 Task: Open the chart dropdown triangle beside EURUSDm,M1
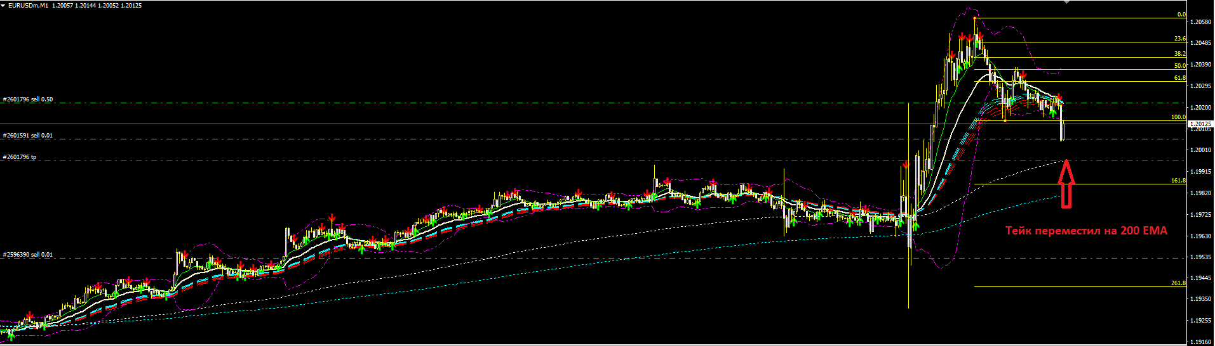click(4, 6)
